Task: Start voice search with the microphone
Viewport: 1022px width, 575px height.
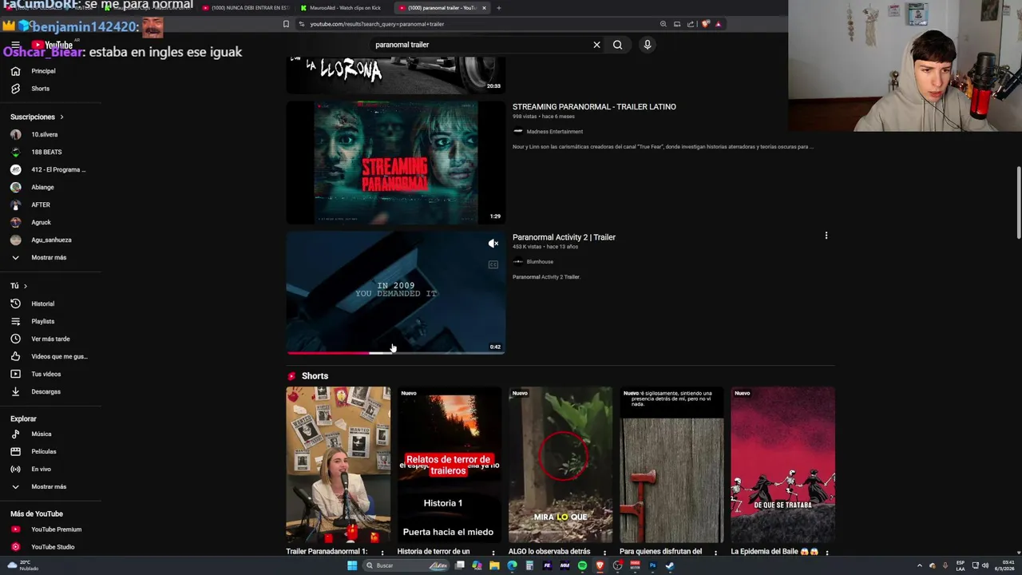Action: (648, 45)
